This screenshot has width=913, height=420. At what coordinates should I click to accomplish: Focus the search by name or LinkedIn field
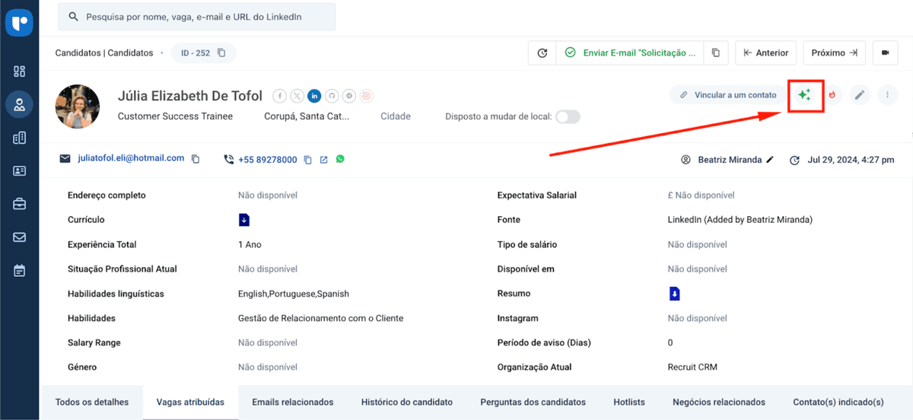tap(196, 16)
